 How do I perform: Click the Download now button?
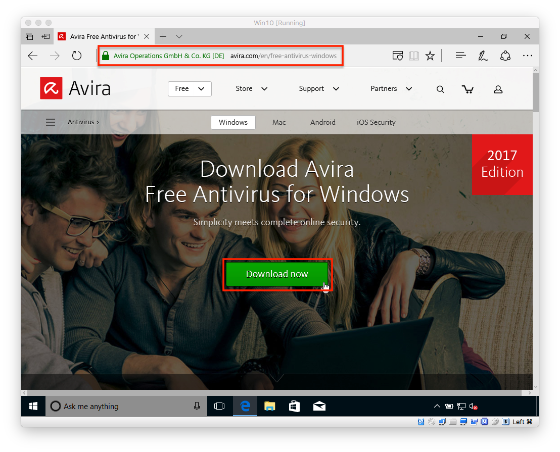[276, 274]
